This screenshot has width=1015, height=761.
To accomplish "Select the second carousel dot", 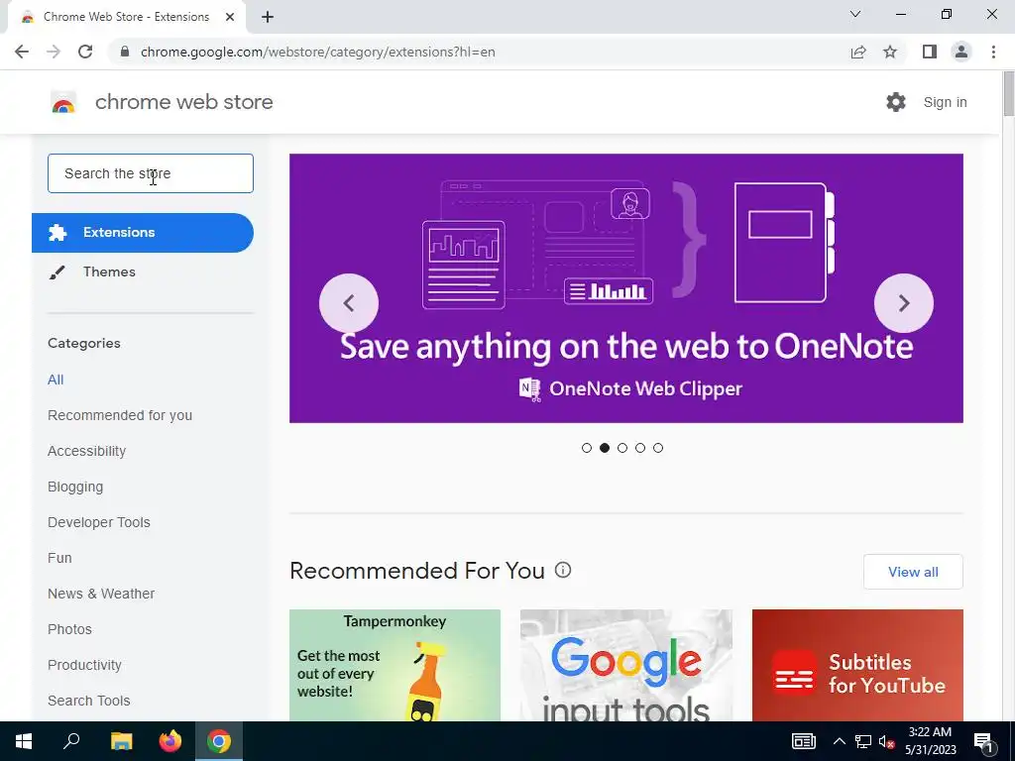I will [605, 448].
